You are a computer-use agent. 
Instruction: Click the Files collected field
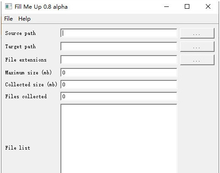point(119,96)
